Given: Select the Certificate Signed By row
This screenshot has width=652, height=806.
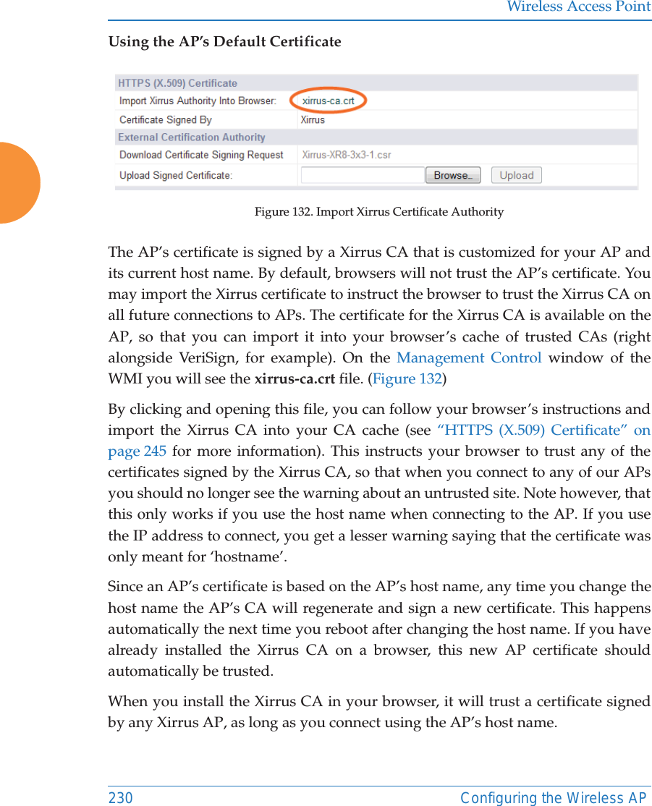Looking at the screenshot, I should [x=168, y=119].
